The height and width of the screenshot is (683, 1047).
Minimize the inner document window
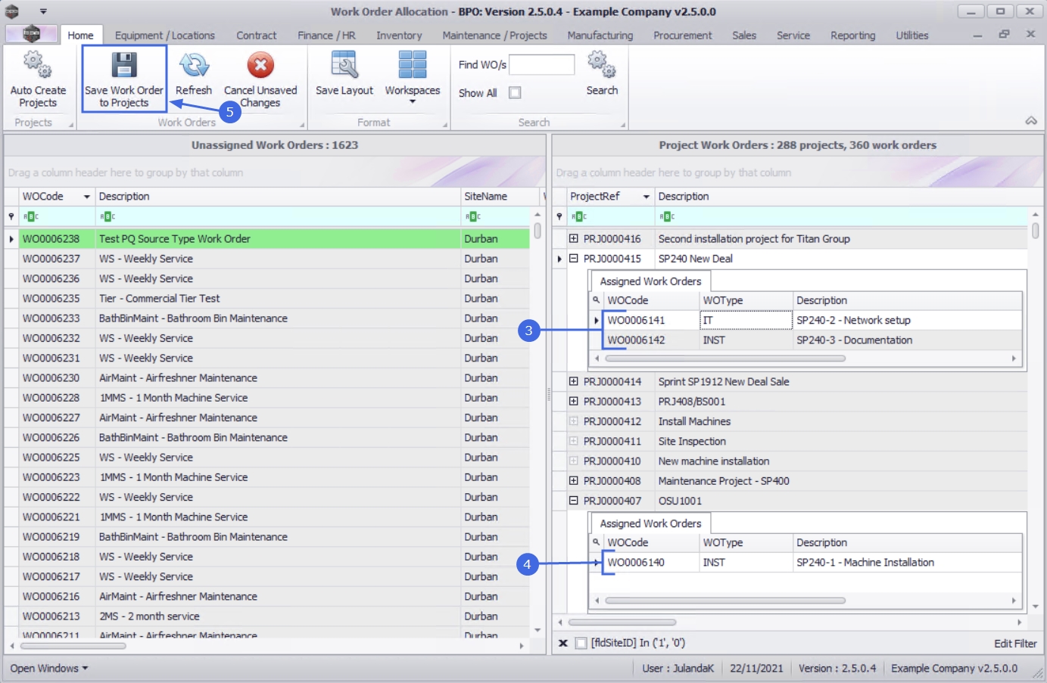click(x=978, y=35)
